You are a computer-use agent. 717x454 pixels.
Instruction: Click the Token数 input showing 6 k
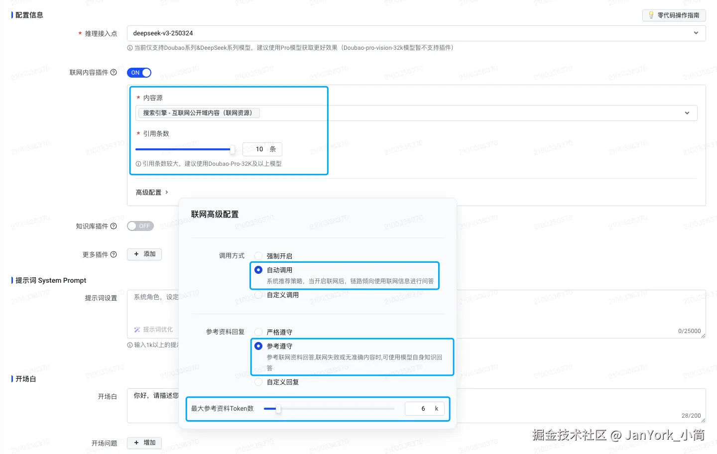tap(425, 409)
